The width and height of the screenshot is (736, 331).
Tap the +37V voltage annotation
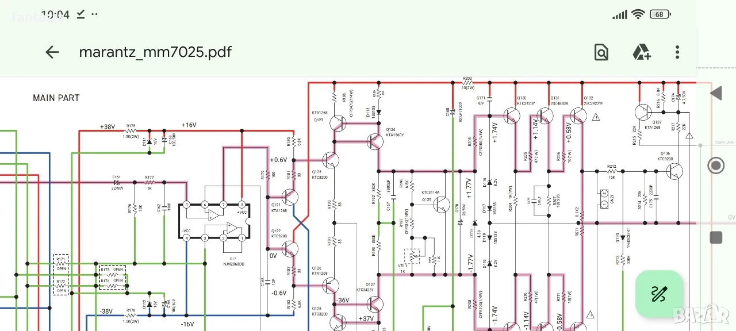[x=366, y=318]
